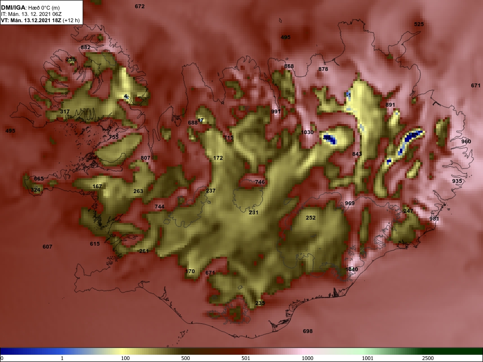483x362 pixels.
Task: Click the 170 height label
Action: [190, 271]
